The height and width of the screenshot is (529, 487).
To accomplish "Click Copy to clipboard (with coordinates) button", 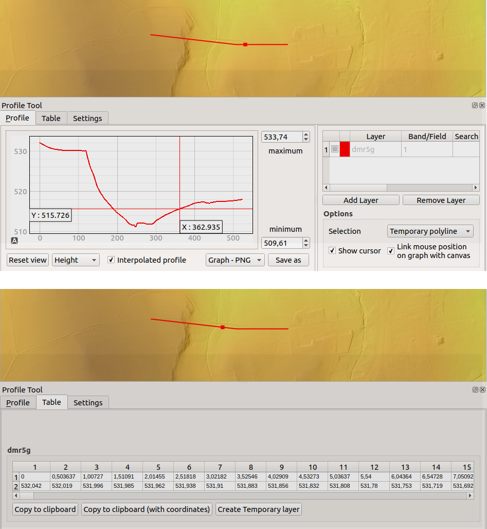I will pyautogui.click(x=147, y=509).
